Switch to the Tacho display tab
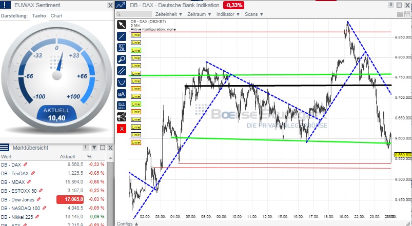Screen dimensions: 412x226 (39, 16)
